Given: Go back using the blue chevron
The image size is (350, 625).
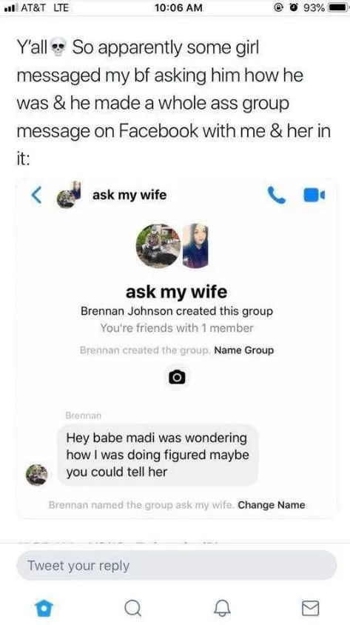Looking at the screenshot, I should (x=36, y=195).
